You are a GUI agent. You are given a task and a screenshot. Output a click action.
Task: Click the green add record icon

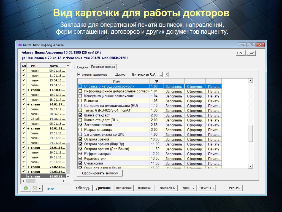[x=26, y=188]
